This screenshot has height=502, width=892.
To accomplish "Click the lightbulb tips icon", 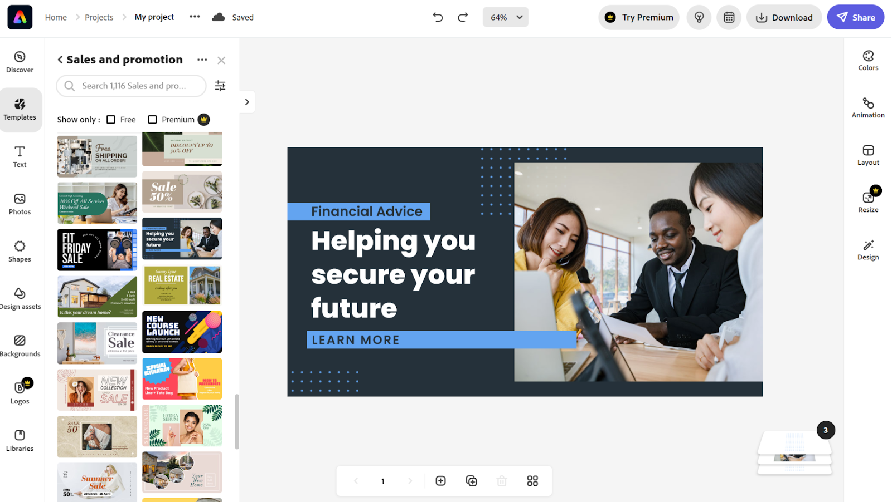I will (699, 17).
